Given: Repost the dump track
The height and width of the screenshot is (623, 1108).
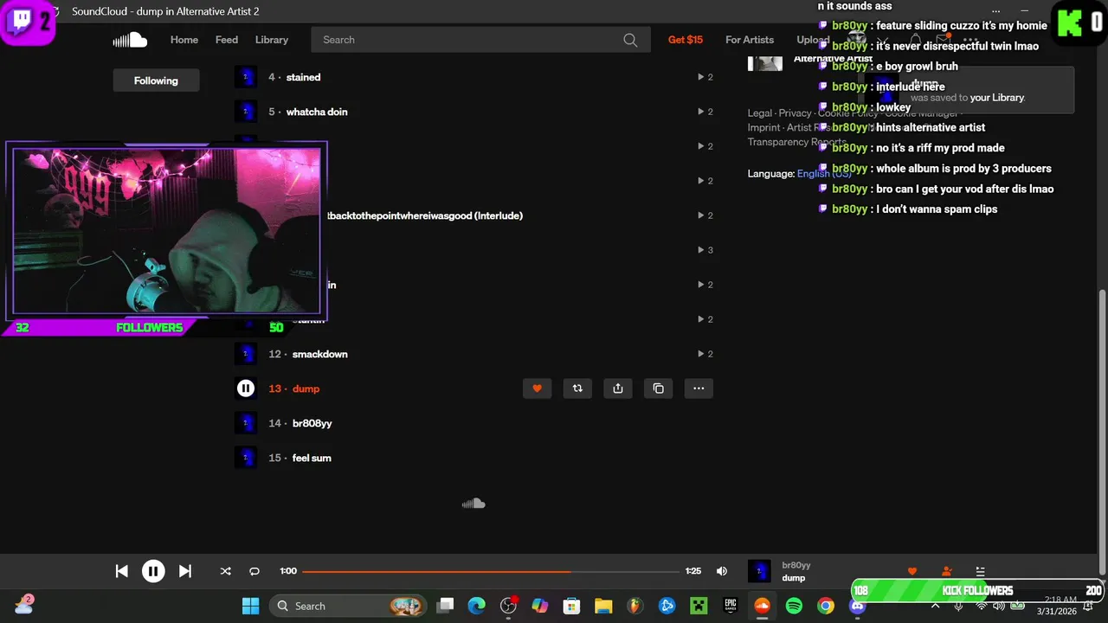Looking at the screenshot, I should (577, 389).
